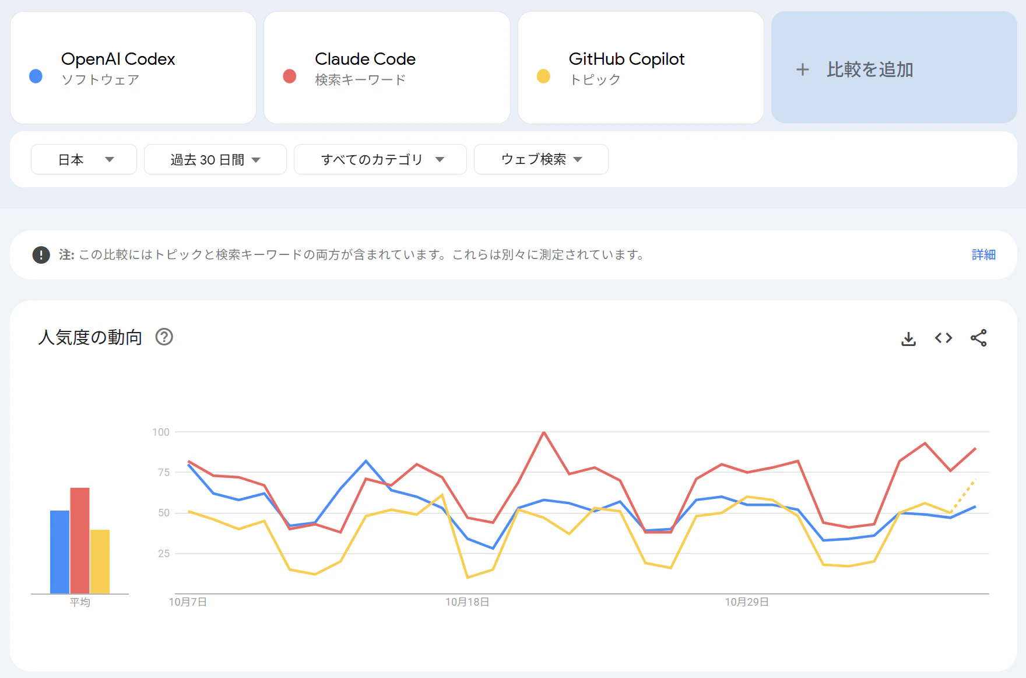
Task: Download the interest over time chart data
Action: (908, 338)
